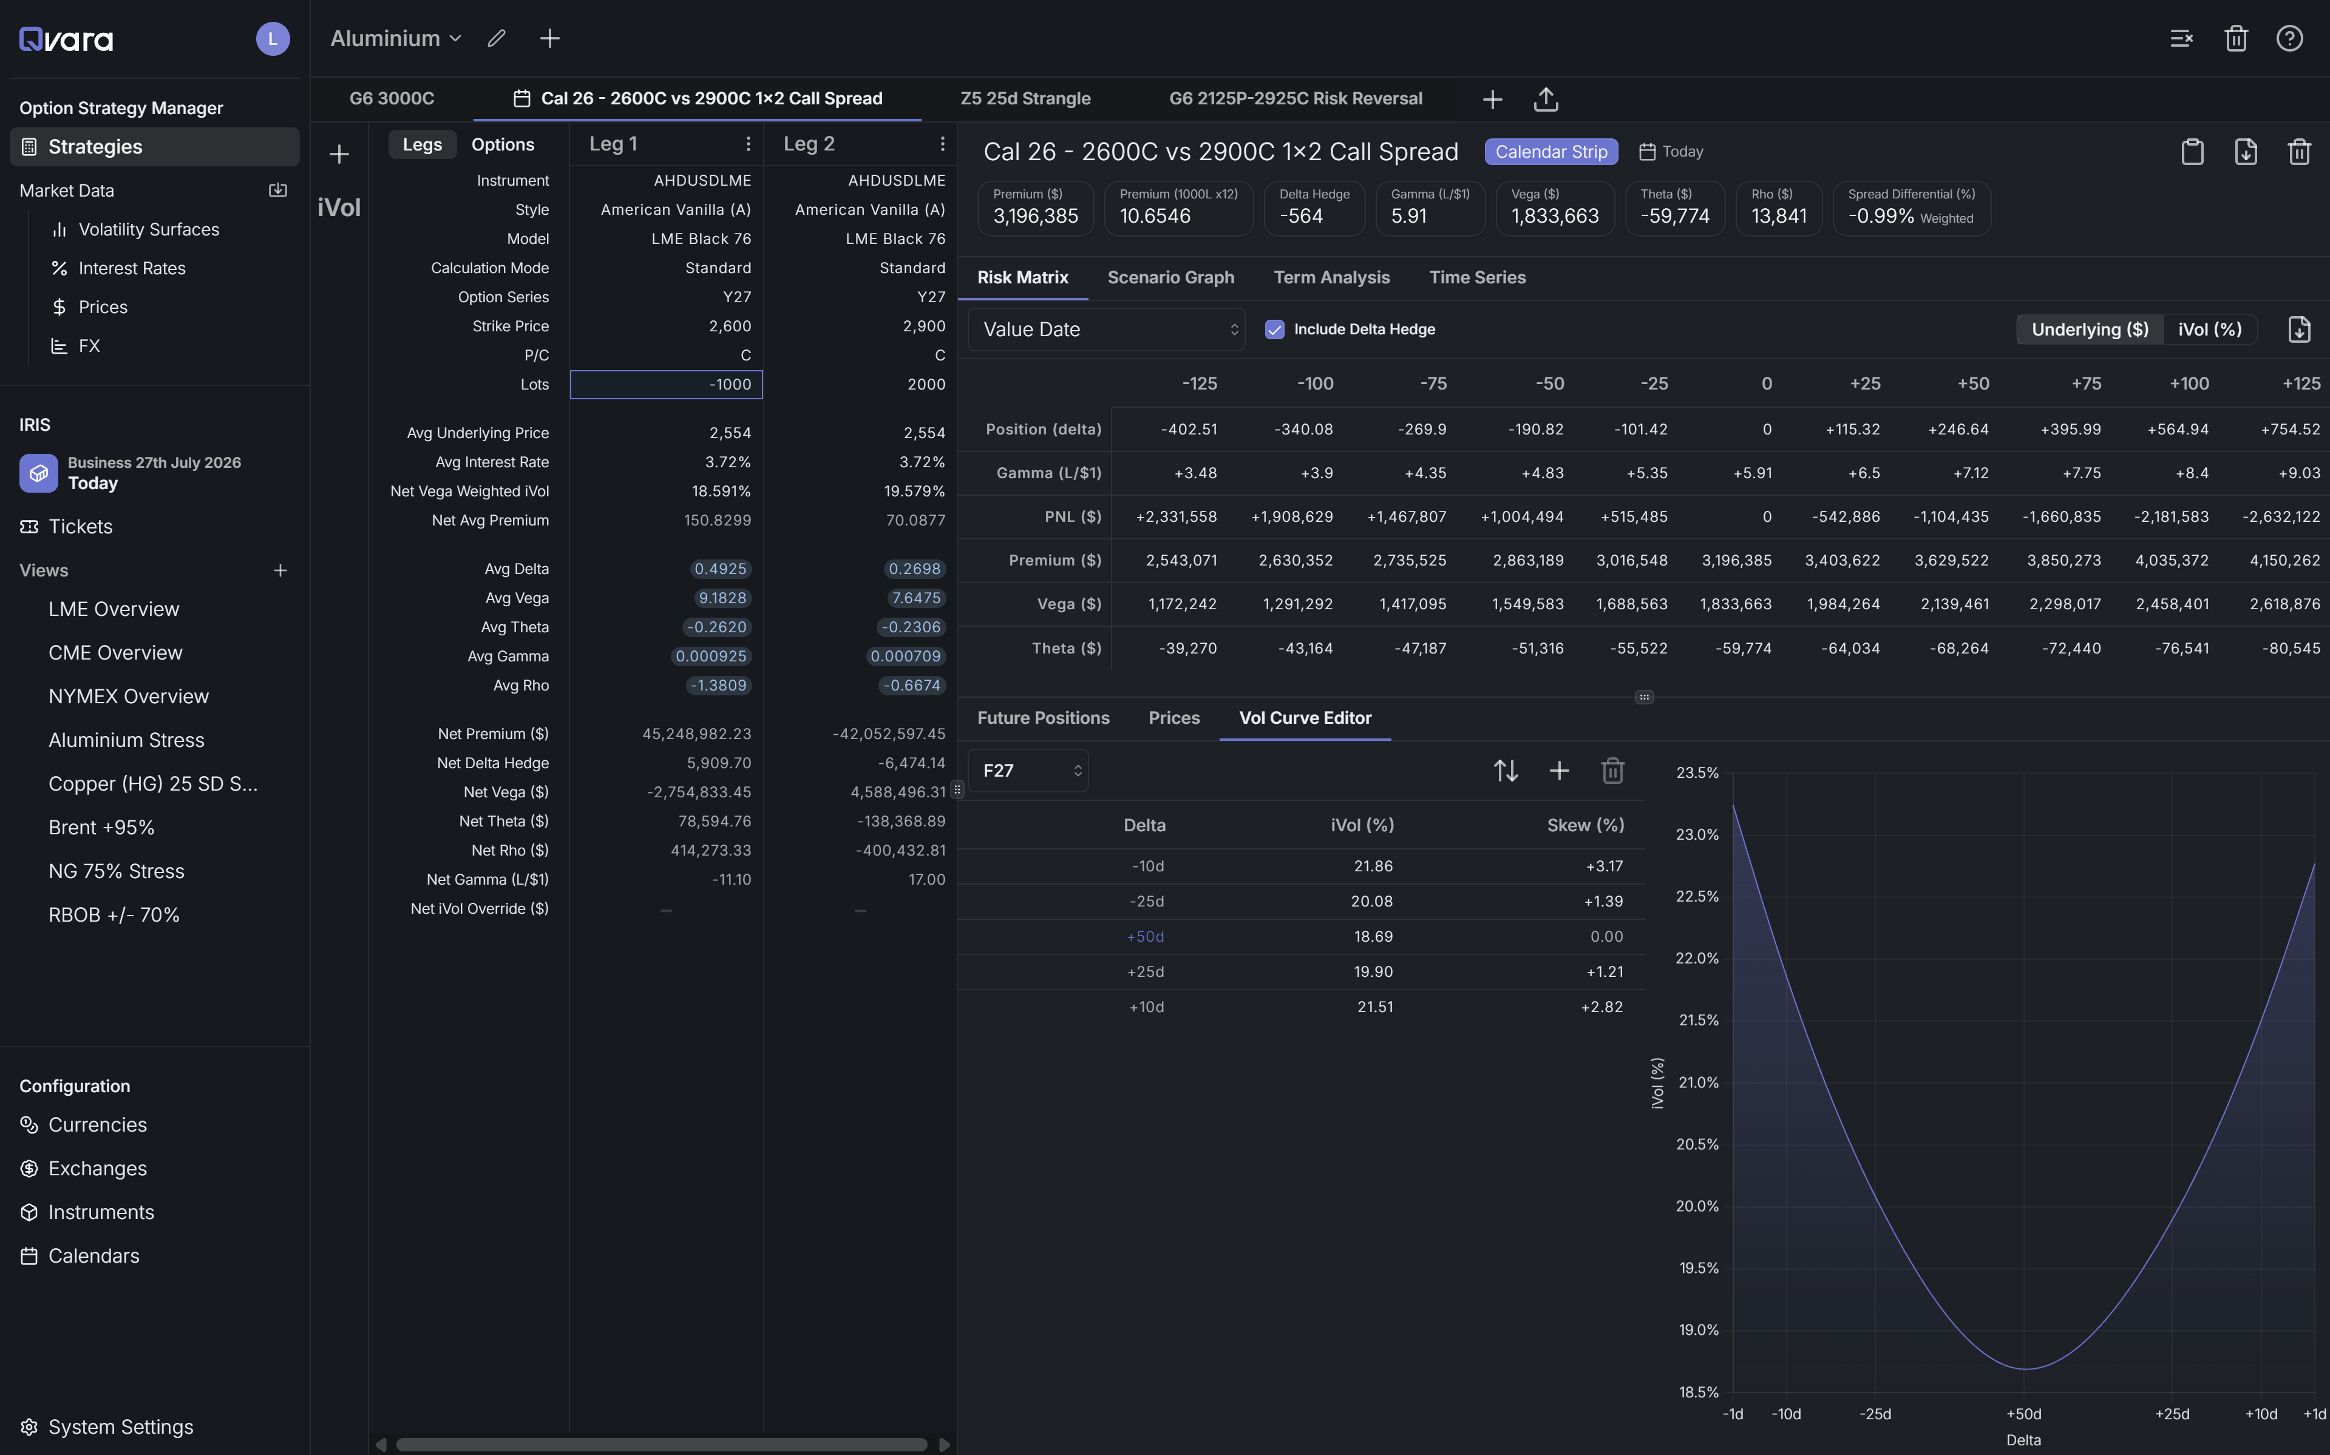Click the pencil edit icon beside Aluminium
The width and height of the screenshot is (2330, 1455).
pos(497,38)
